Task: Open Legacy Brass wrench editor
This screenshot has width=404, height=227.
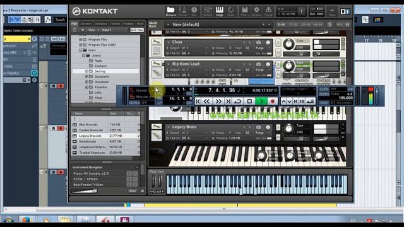Action: [x=156, y=126]
